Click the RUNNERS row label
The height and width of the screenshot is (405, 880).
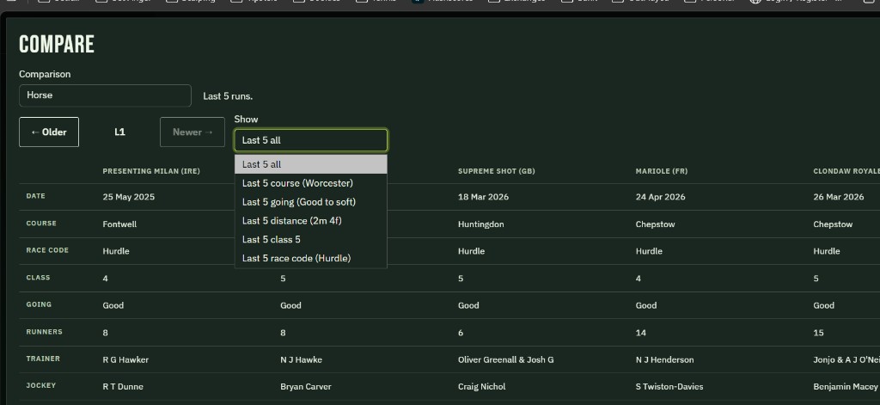coord(44,331)
